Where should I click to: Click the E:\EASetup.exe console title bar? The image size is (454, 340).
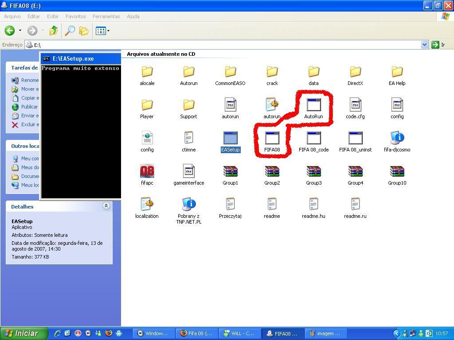[81, 58]
